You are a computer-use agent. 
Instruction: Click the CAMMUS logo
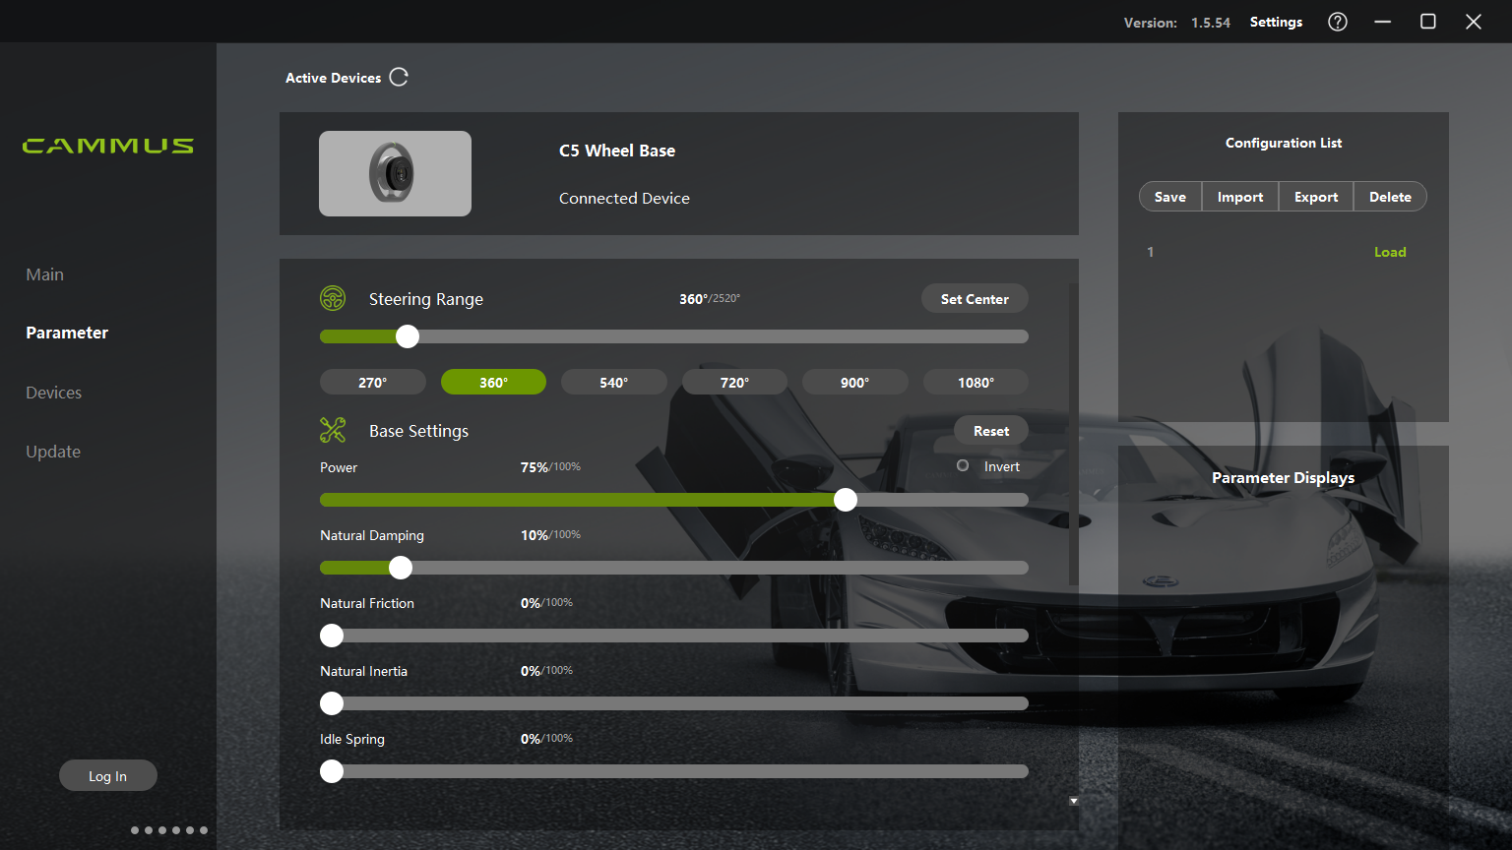[x=108, y=146]
